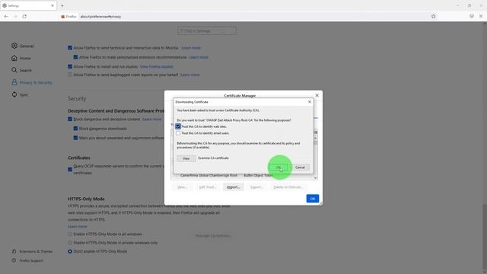Image resolution: width=487 pixels, height=274 pixels.
Task: Click Edit Trust in Certificate Manager
Action: (x=208, y=187)
